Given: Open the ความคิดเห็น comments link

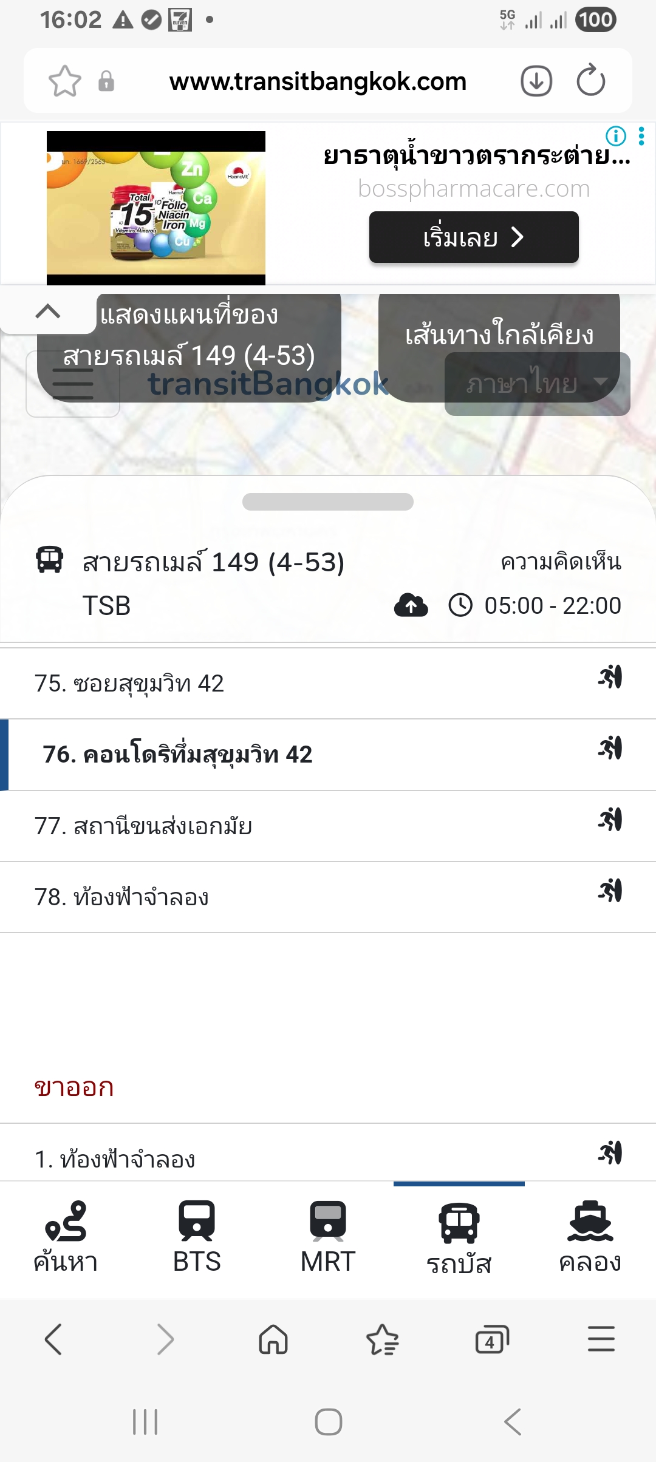Looking at the screenshot, I should 561,562.
